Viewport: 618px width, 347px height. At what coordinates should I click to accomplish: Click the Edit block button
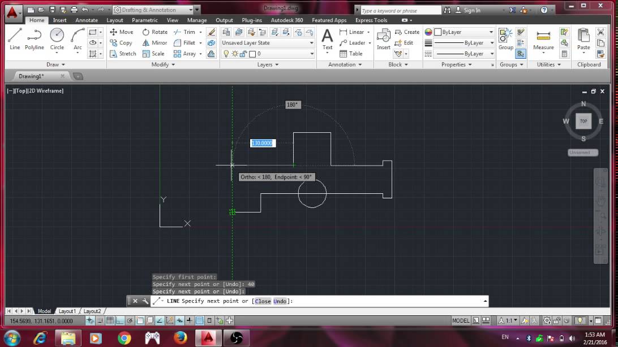(x=404, y=42)
